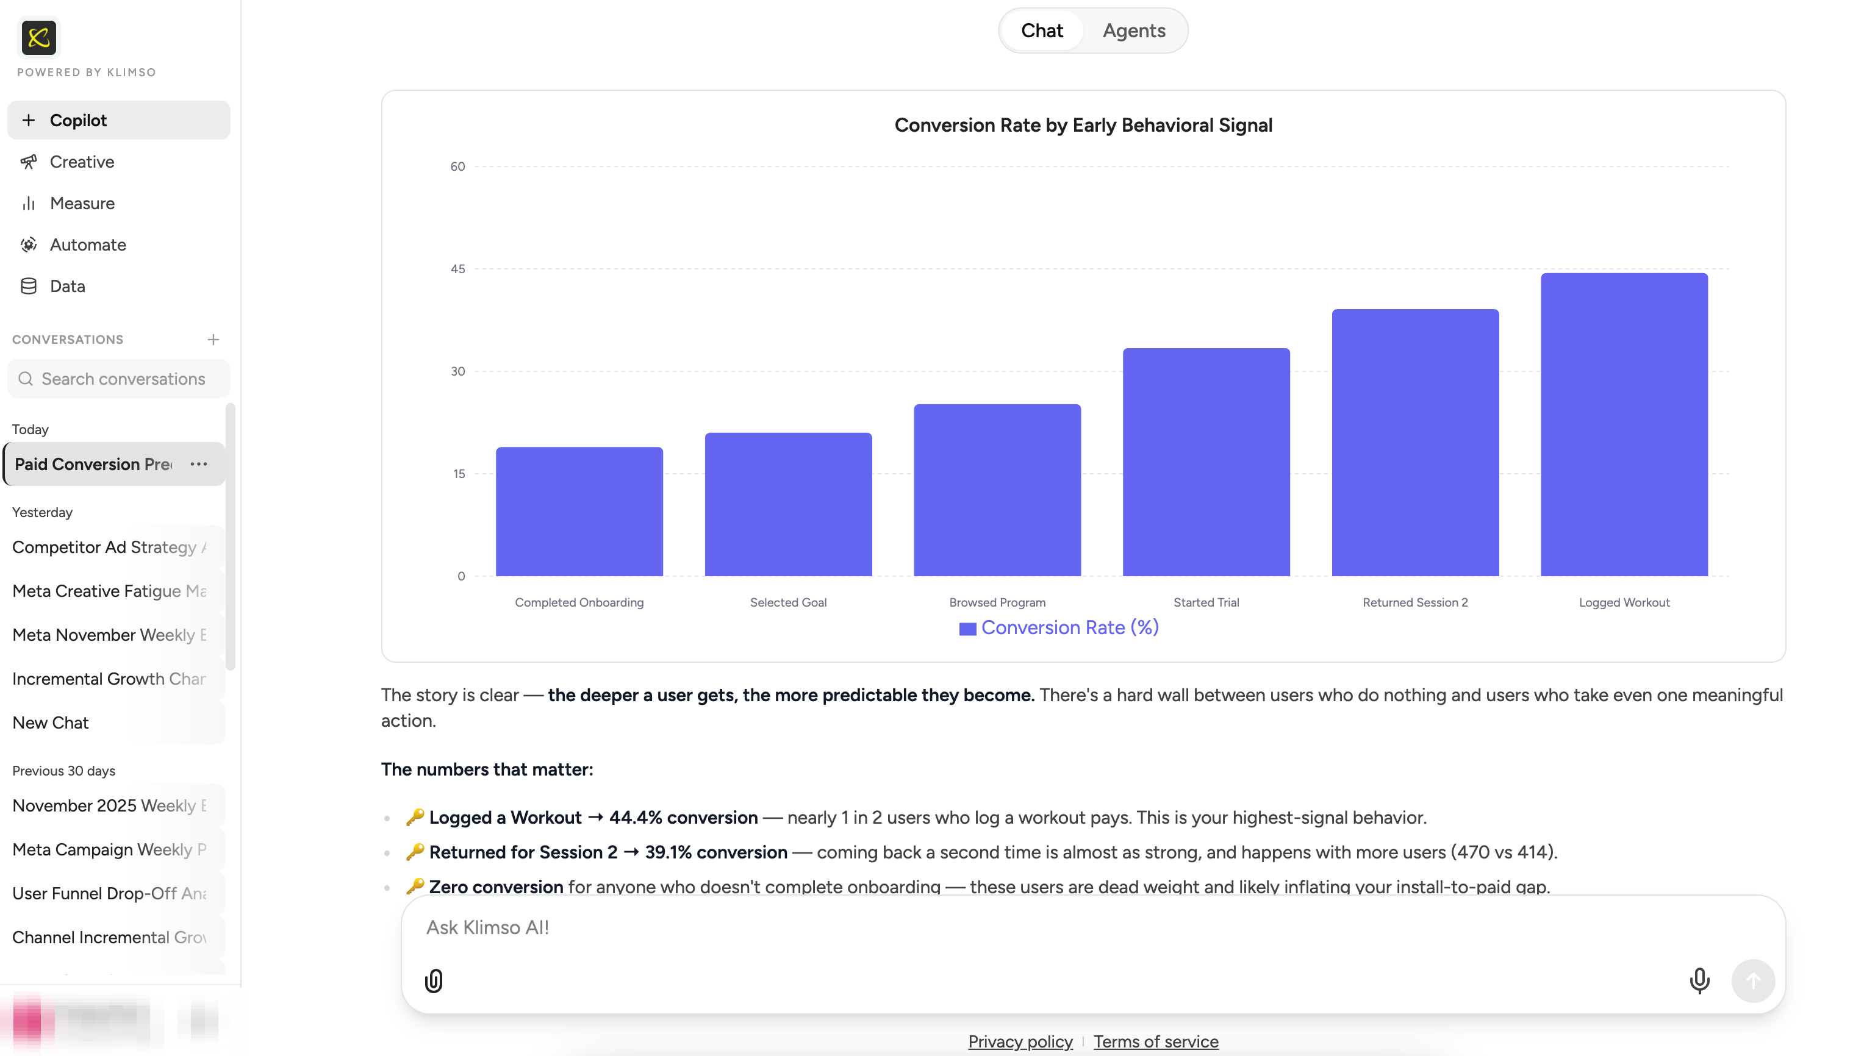Click the Data database icon
The height and width of the screenshot is (1056, 1864).
tap(28, 286)
